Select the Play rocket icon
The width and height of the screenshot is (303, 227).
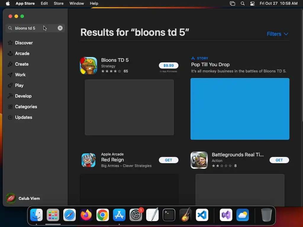pyautogui.click(x=10, y=85)
